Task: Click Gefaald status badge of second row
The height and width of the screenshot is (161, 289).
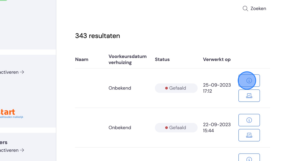Action: point(176,128)
